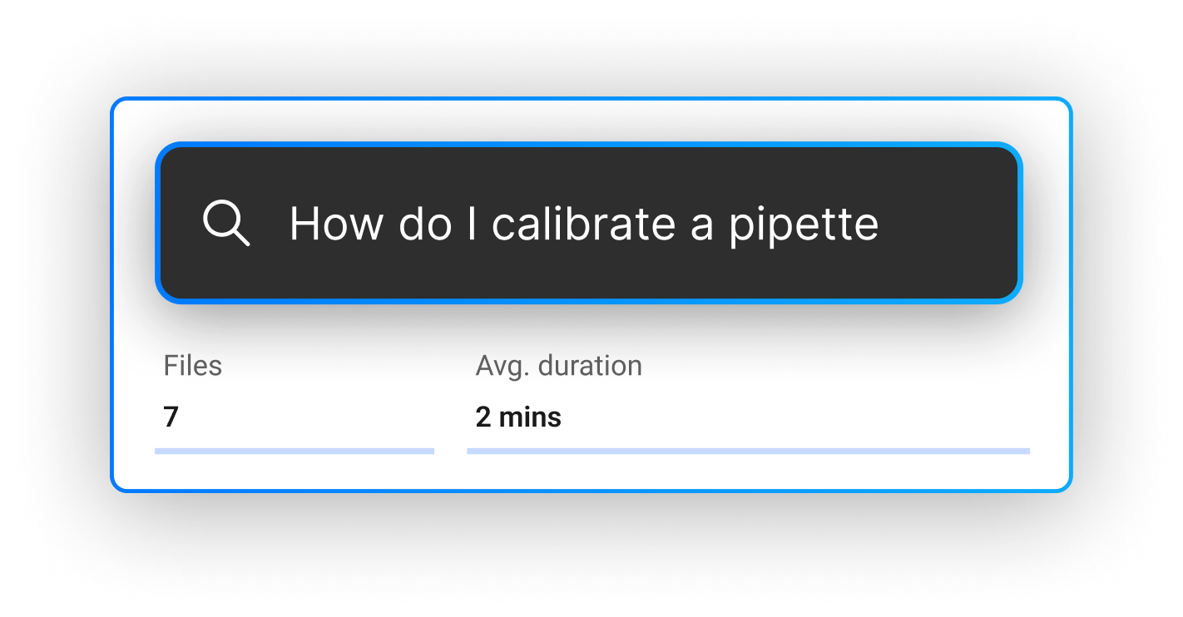Select the search icon inside the dark bar
The width and height of the screenshot is (1183, 617).
(225, 223)
